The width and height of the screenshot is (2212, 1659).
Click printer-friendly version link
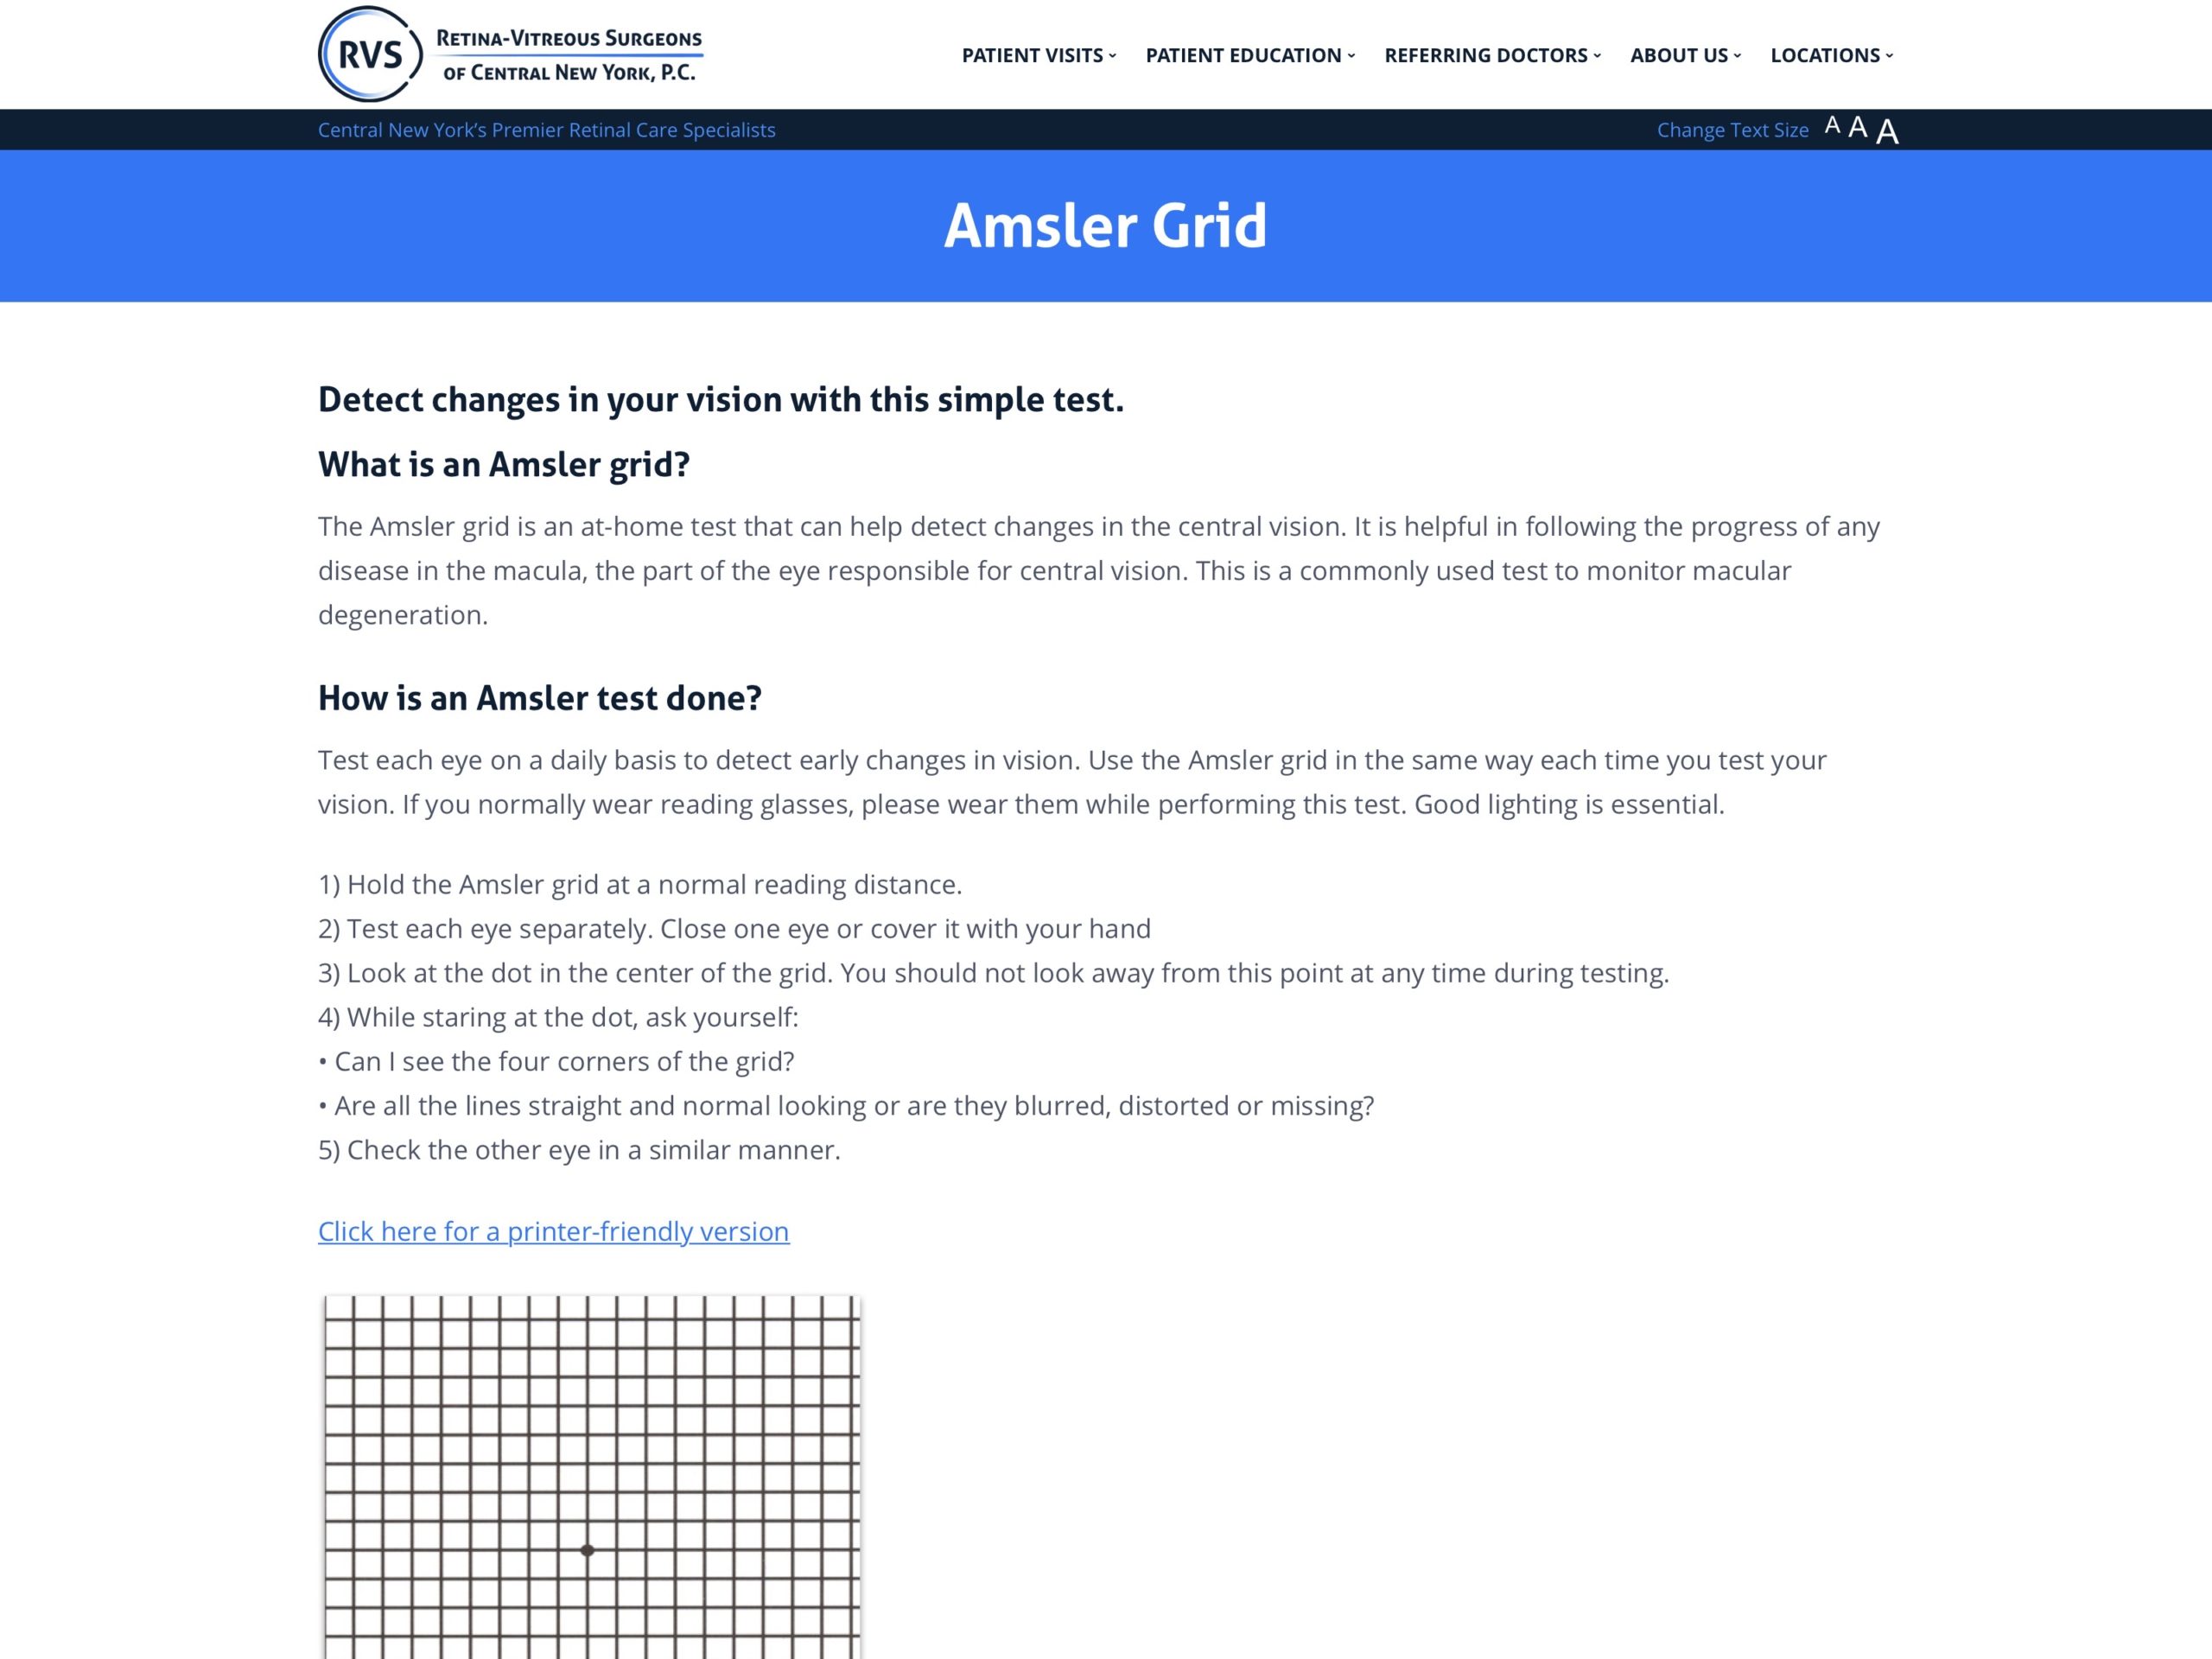tap(552, 1229)
